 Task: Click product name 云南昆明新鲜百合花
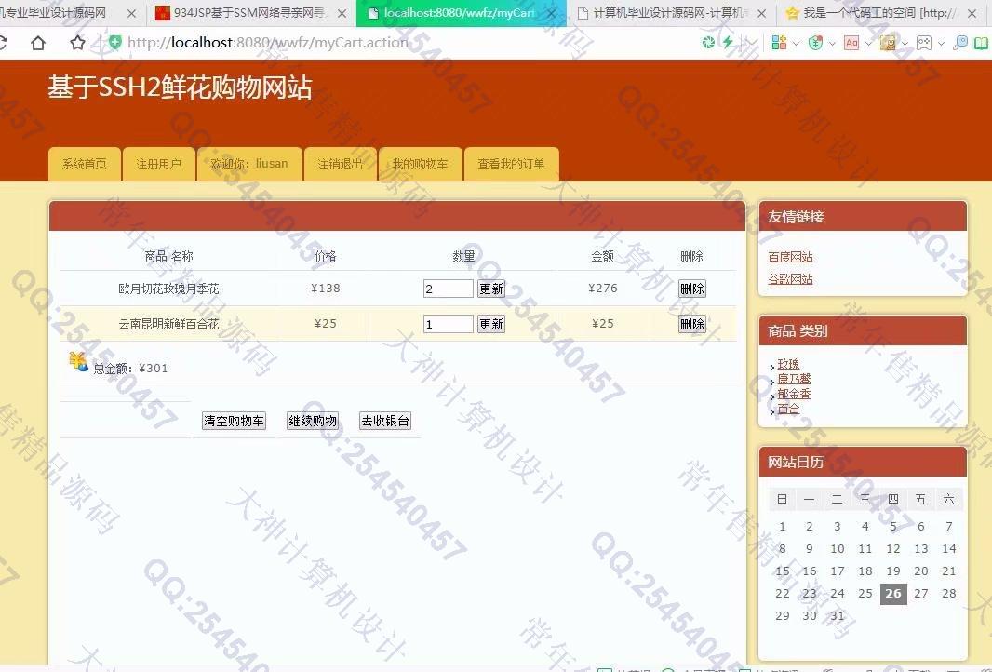[x=168, y=324]
